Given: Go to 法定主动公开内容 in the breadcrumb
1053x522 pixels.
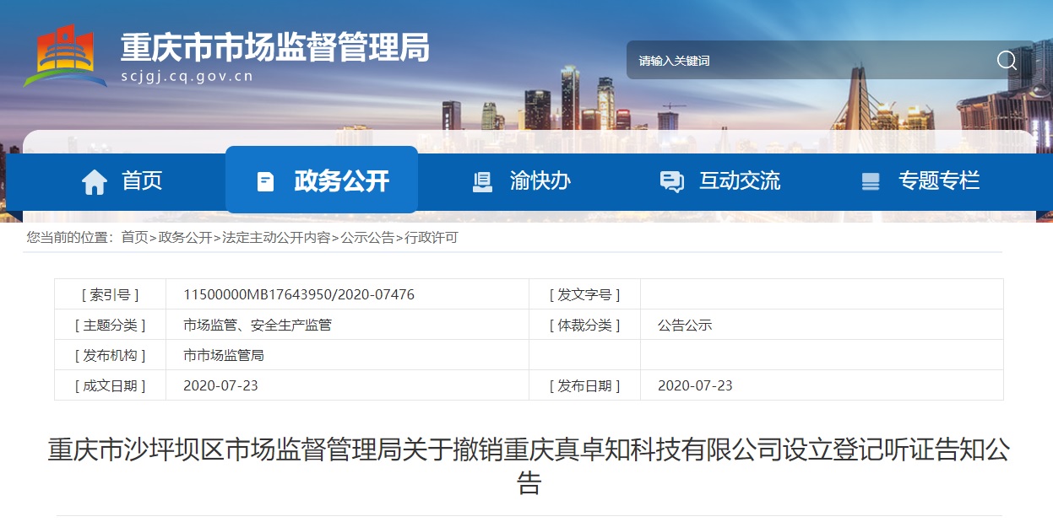Looking at the screenshot, I should click(x=276, y=238).
